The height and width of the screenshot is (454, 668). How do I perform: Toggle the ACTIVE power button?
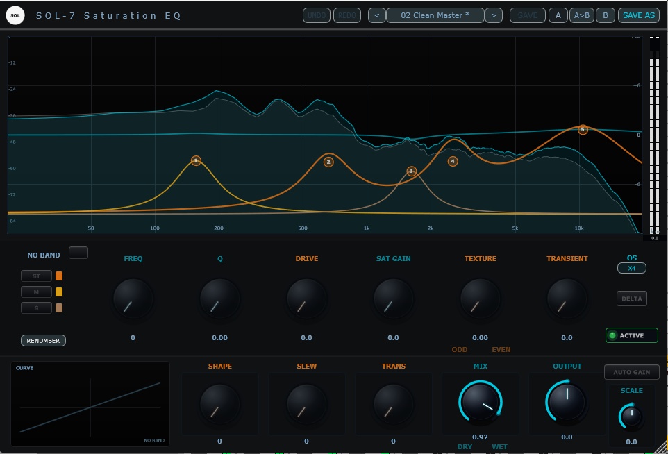point(632,335)
